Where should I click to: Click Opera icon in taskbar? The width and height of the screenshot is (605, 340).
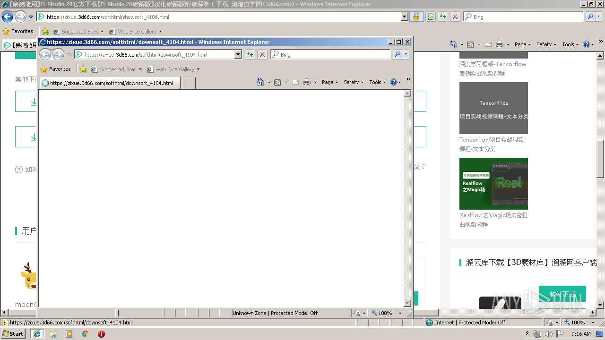coord(101,334)
